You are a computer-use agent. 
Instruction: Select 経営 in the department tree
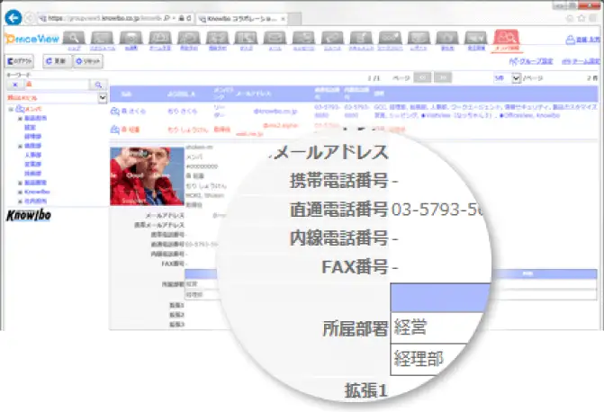[30, 128]
